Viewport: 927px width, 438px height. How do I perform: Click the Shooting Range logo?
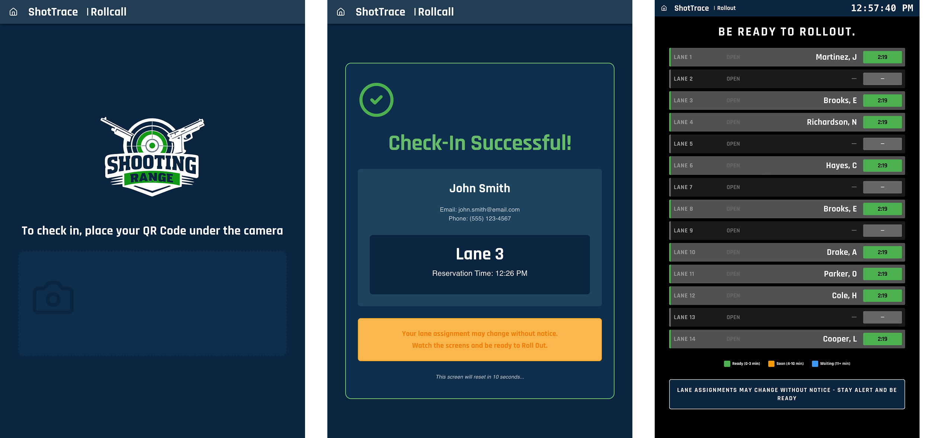pos(152,157)
